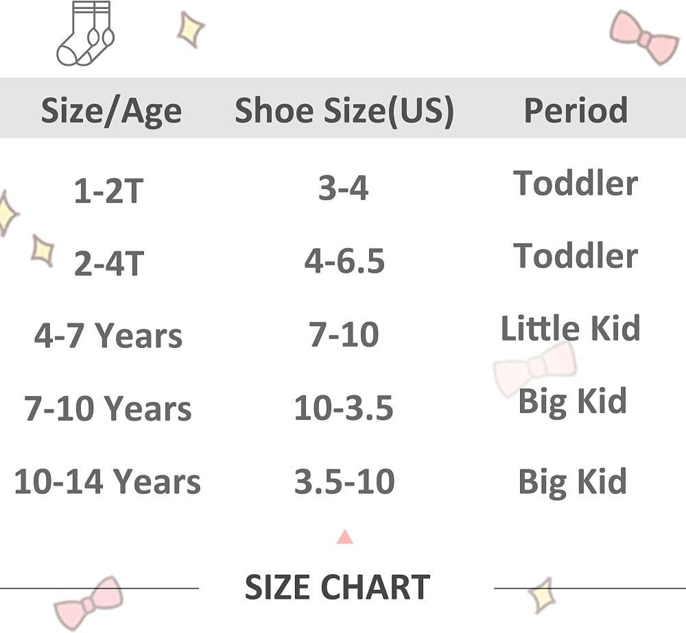Click the socks icon at top left
This screenshot has height=633, width=686.
point(86,34)
